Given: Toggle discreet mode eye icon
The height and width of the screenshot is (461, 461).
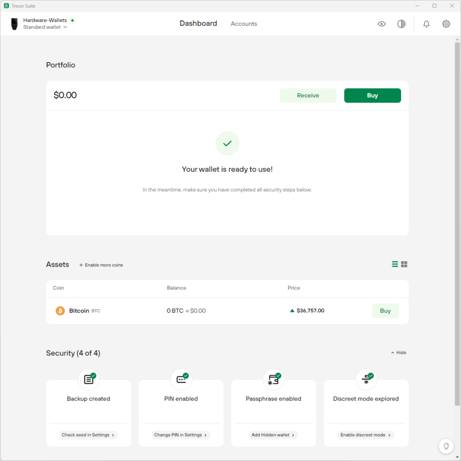Looking at the screenshot, I should coord(382,24).
